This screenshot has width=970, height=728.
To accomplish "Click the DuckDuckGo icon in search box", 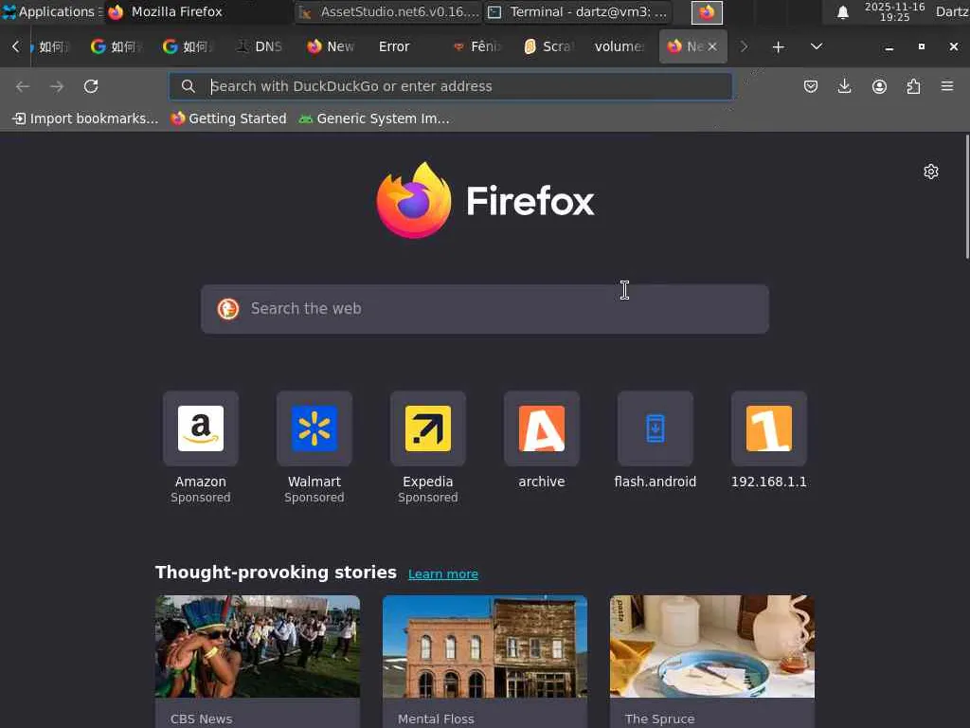I will coord(228,308).
